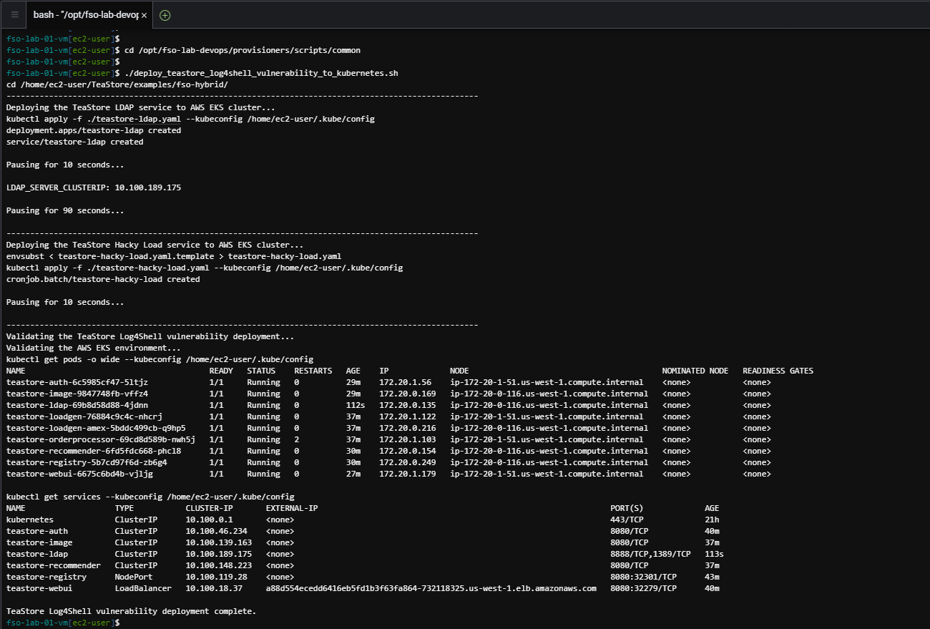Click pod name teastore-loadgen-amex-5bddc499cb-q9hp5
This screenshot has width=930, height=629.
coord(97,428)
